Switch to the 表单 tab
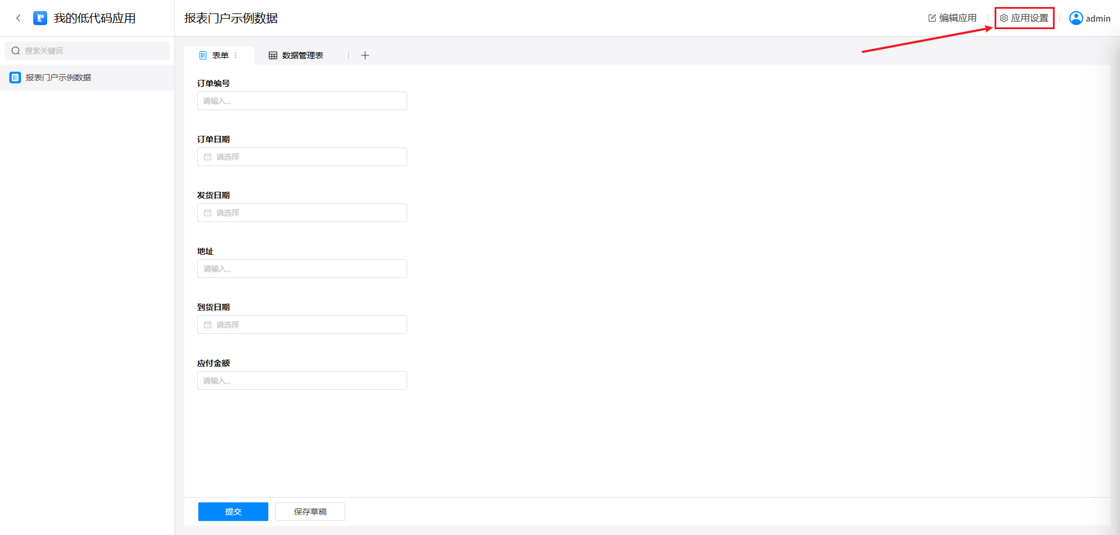 (x=220, y=55)
